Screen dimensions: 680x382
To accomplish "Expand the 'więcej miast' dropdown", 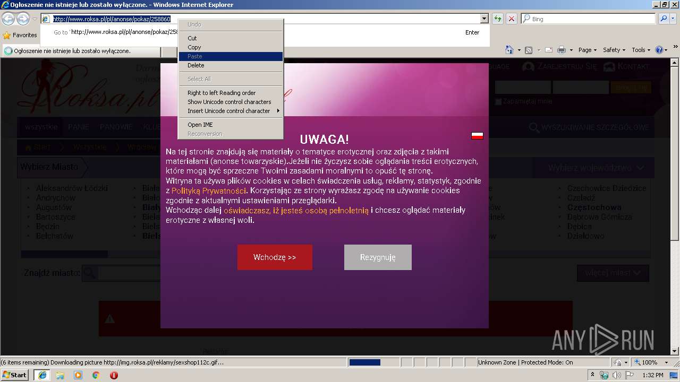I will click(x=613, y=273).
